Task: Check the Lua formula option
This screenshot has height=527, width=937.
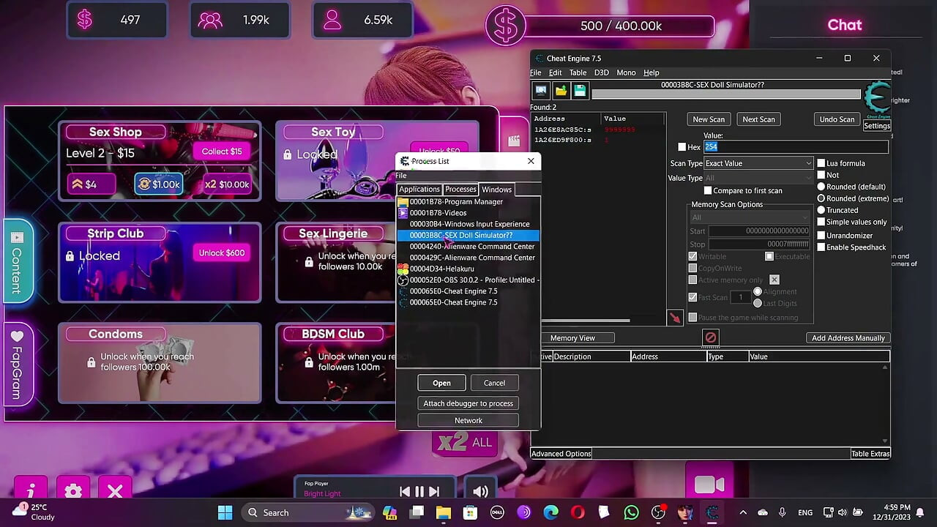Action: (x=821, y=163)
